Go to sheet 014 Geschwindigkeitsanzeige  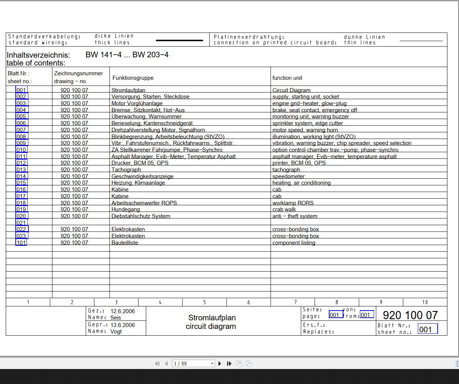[x=21, y=176]
